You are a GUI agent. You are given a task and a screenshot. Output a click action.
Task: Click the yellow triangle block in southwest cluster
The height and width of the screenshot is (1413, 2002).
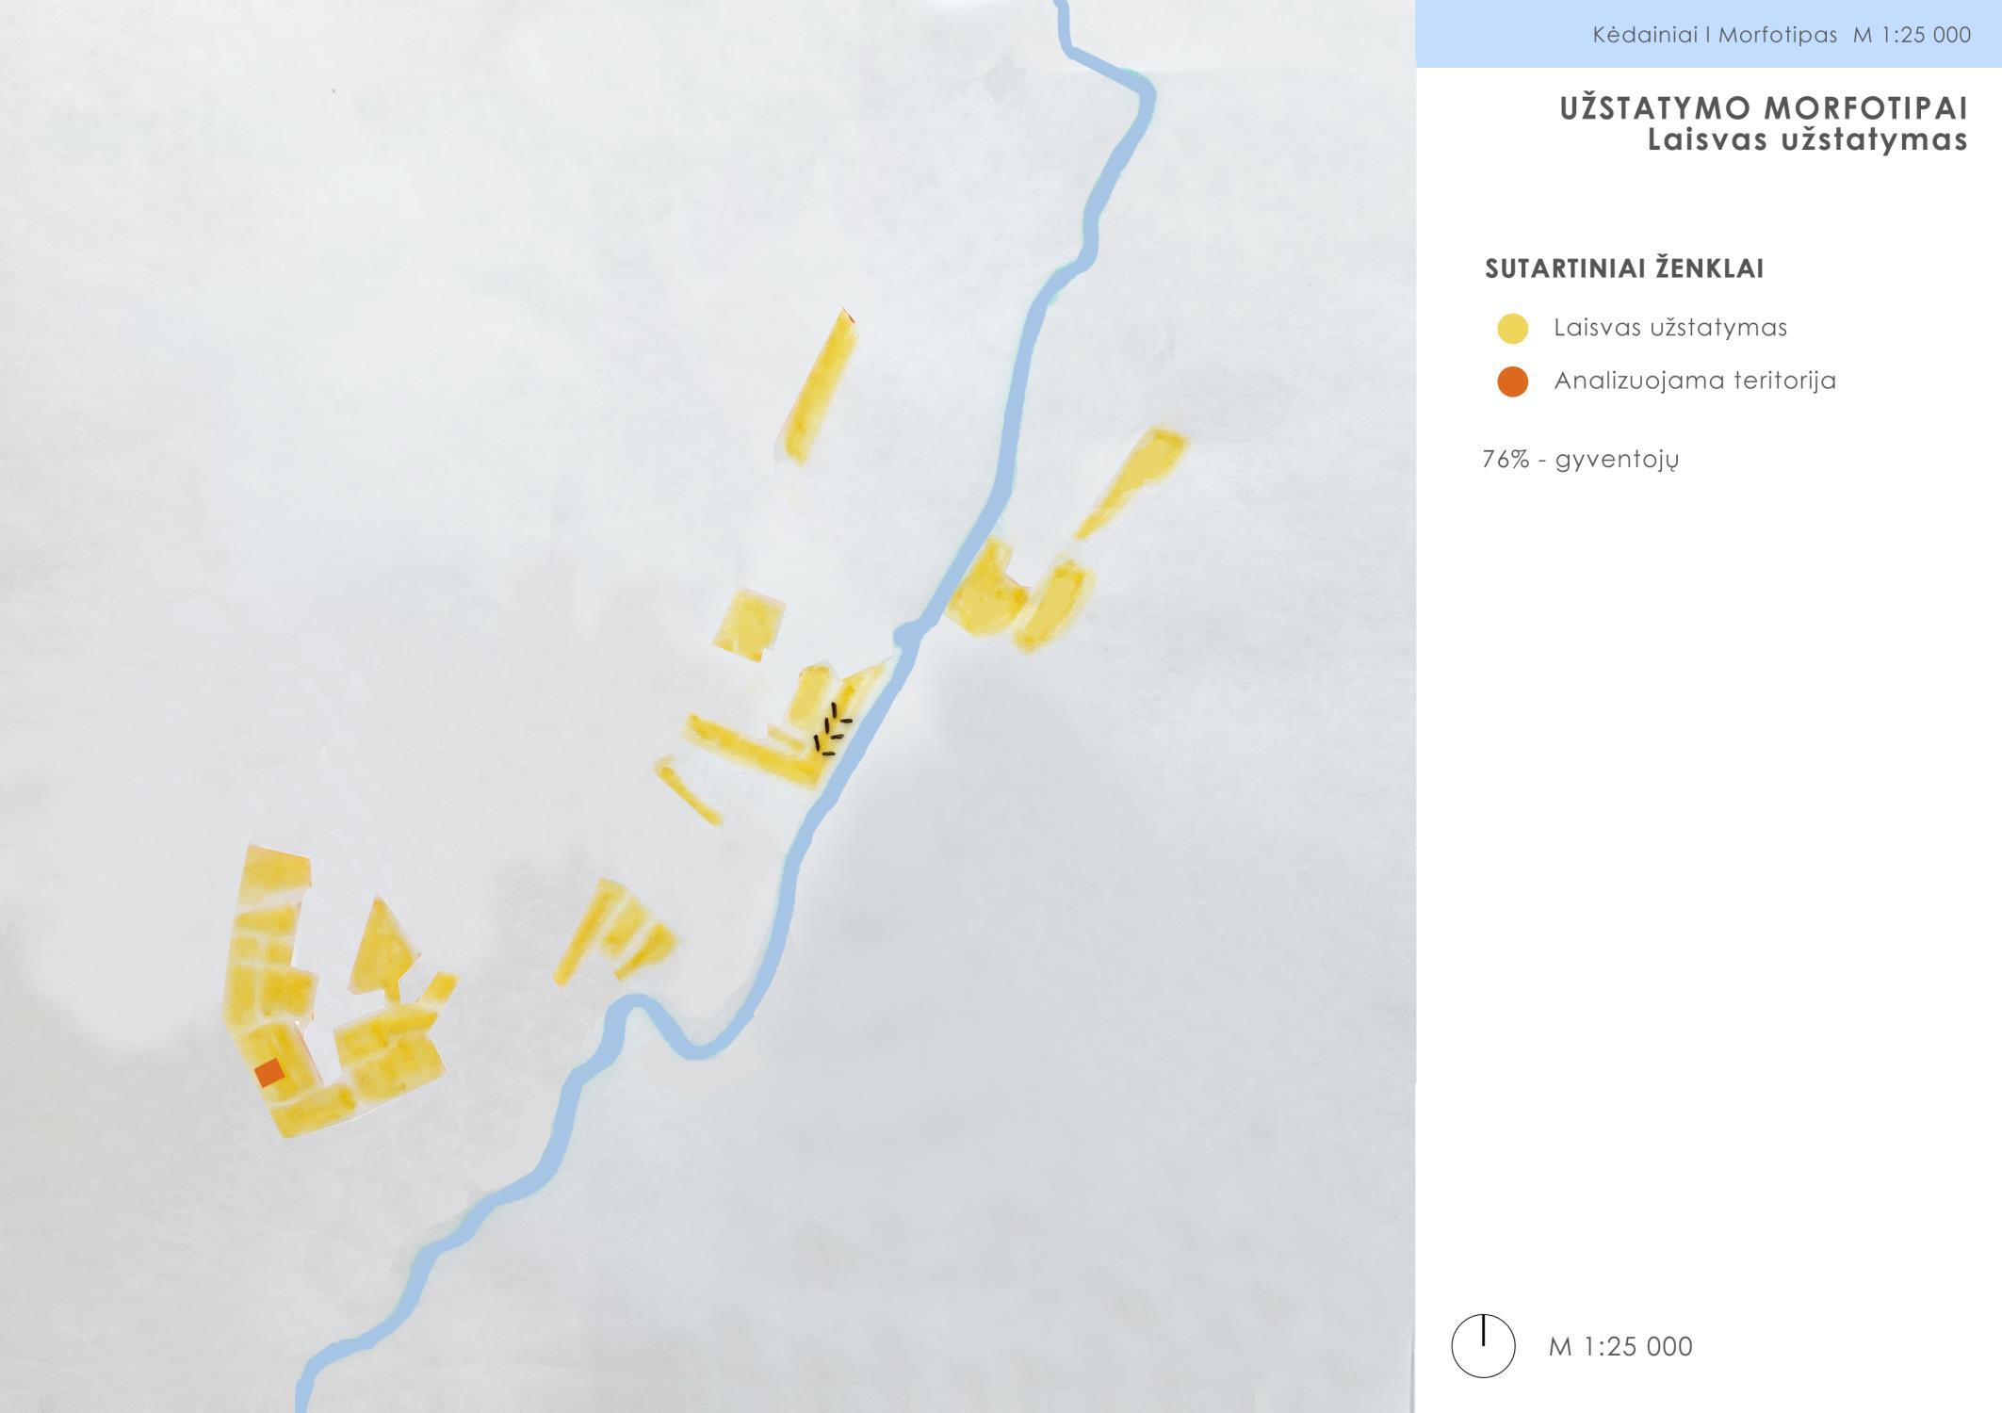[381, 947]
